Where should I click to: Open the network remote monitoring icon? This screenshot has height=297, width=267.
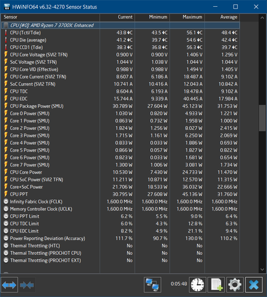pyautogui.click(x=153, y=285)
